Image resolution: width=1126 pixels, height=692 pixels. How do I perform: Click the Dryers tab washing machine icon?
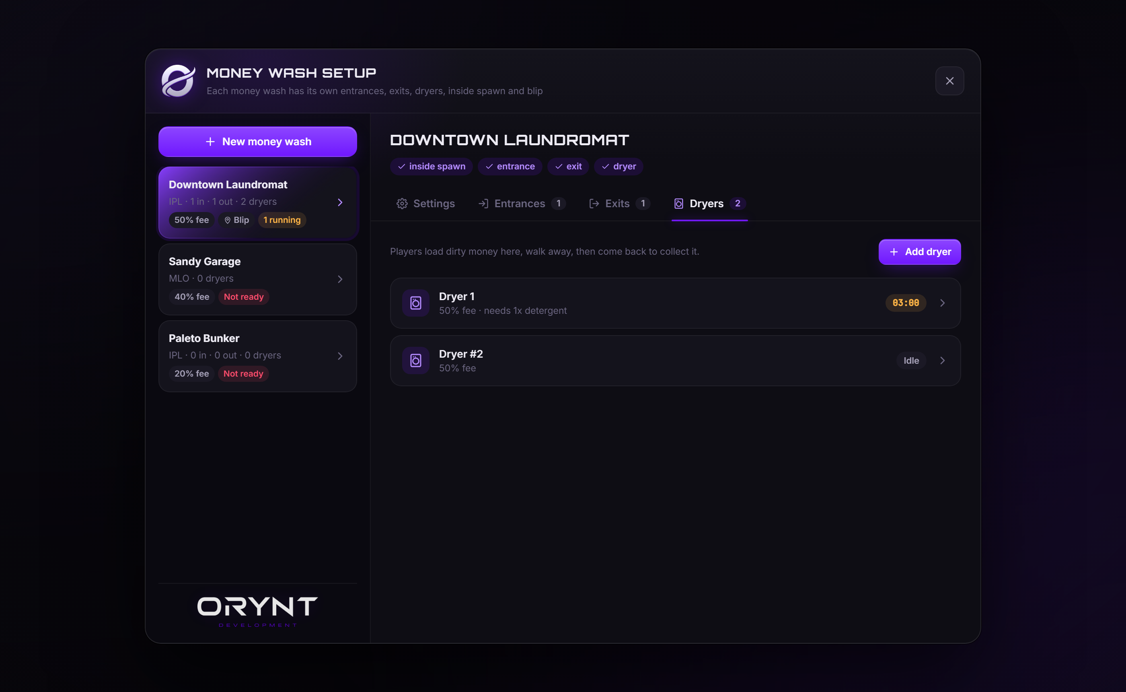click(x=679, y=204)
